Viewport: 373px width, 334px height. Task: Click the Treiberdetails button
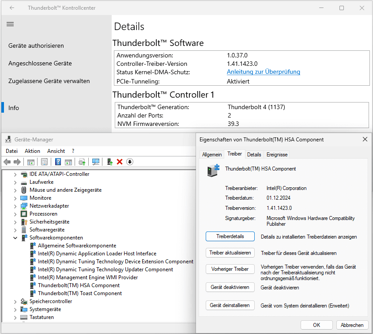pyautogui.click(x=230, y=236)
